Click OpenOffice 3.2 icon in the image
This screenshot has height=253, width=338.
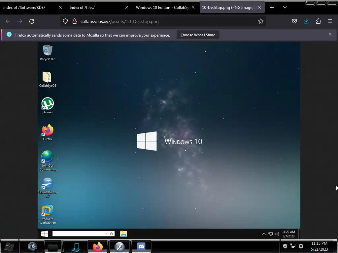coord(48,187)
